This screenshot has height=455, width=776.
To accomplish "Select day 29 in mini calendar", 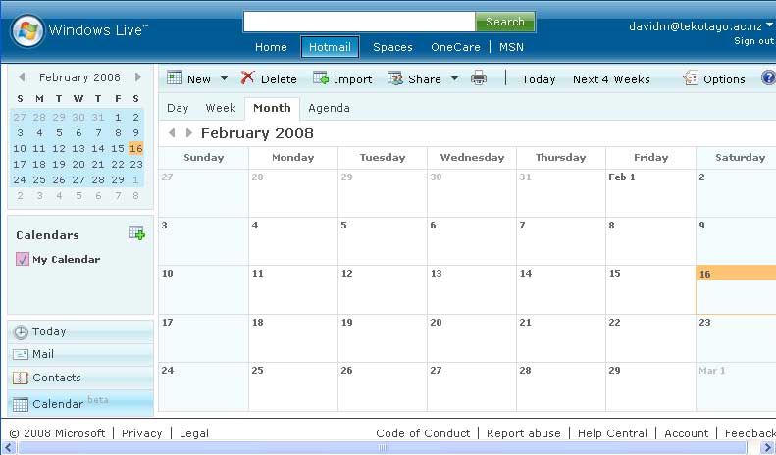I will [x=118, y=180].
